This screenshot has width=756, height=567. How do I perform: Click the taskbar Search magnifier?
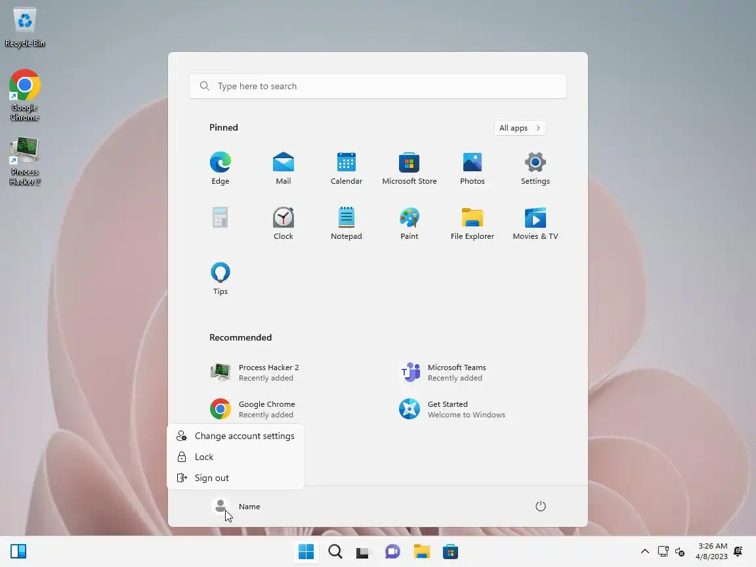coord(335,551)
